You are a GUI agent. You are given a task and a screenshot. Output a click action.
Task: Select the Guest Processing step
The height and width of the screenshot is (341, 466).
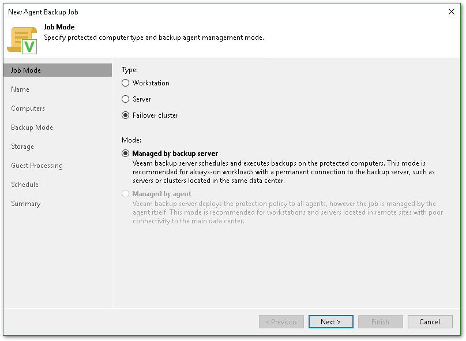[37, 166]
